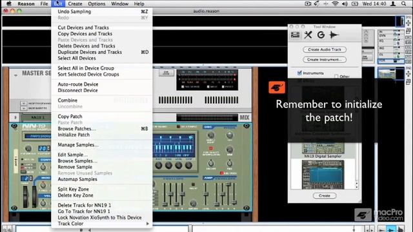The height and width of the screenshot is (232, 413).
Task: Choose Sort Selected Device Groups
Action: coord(102,74)
